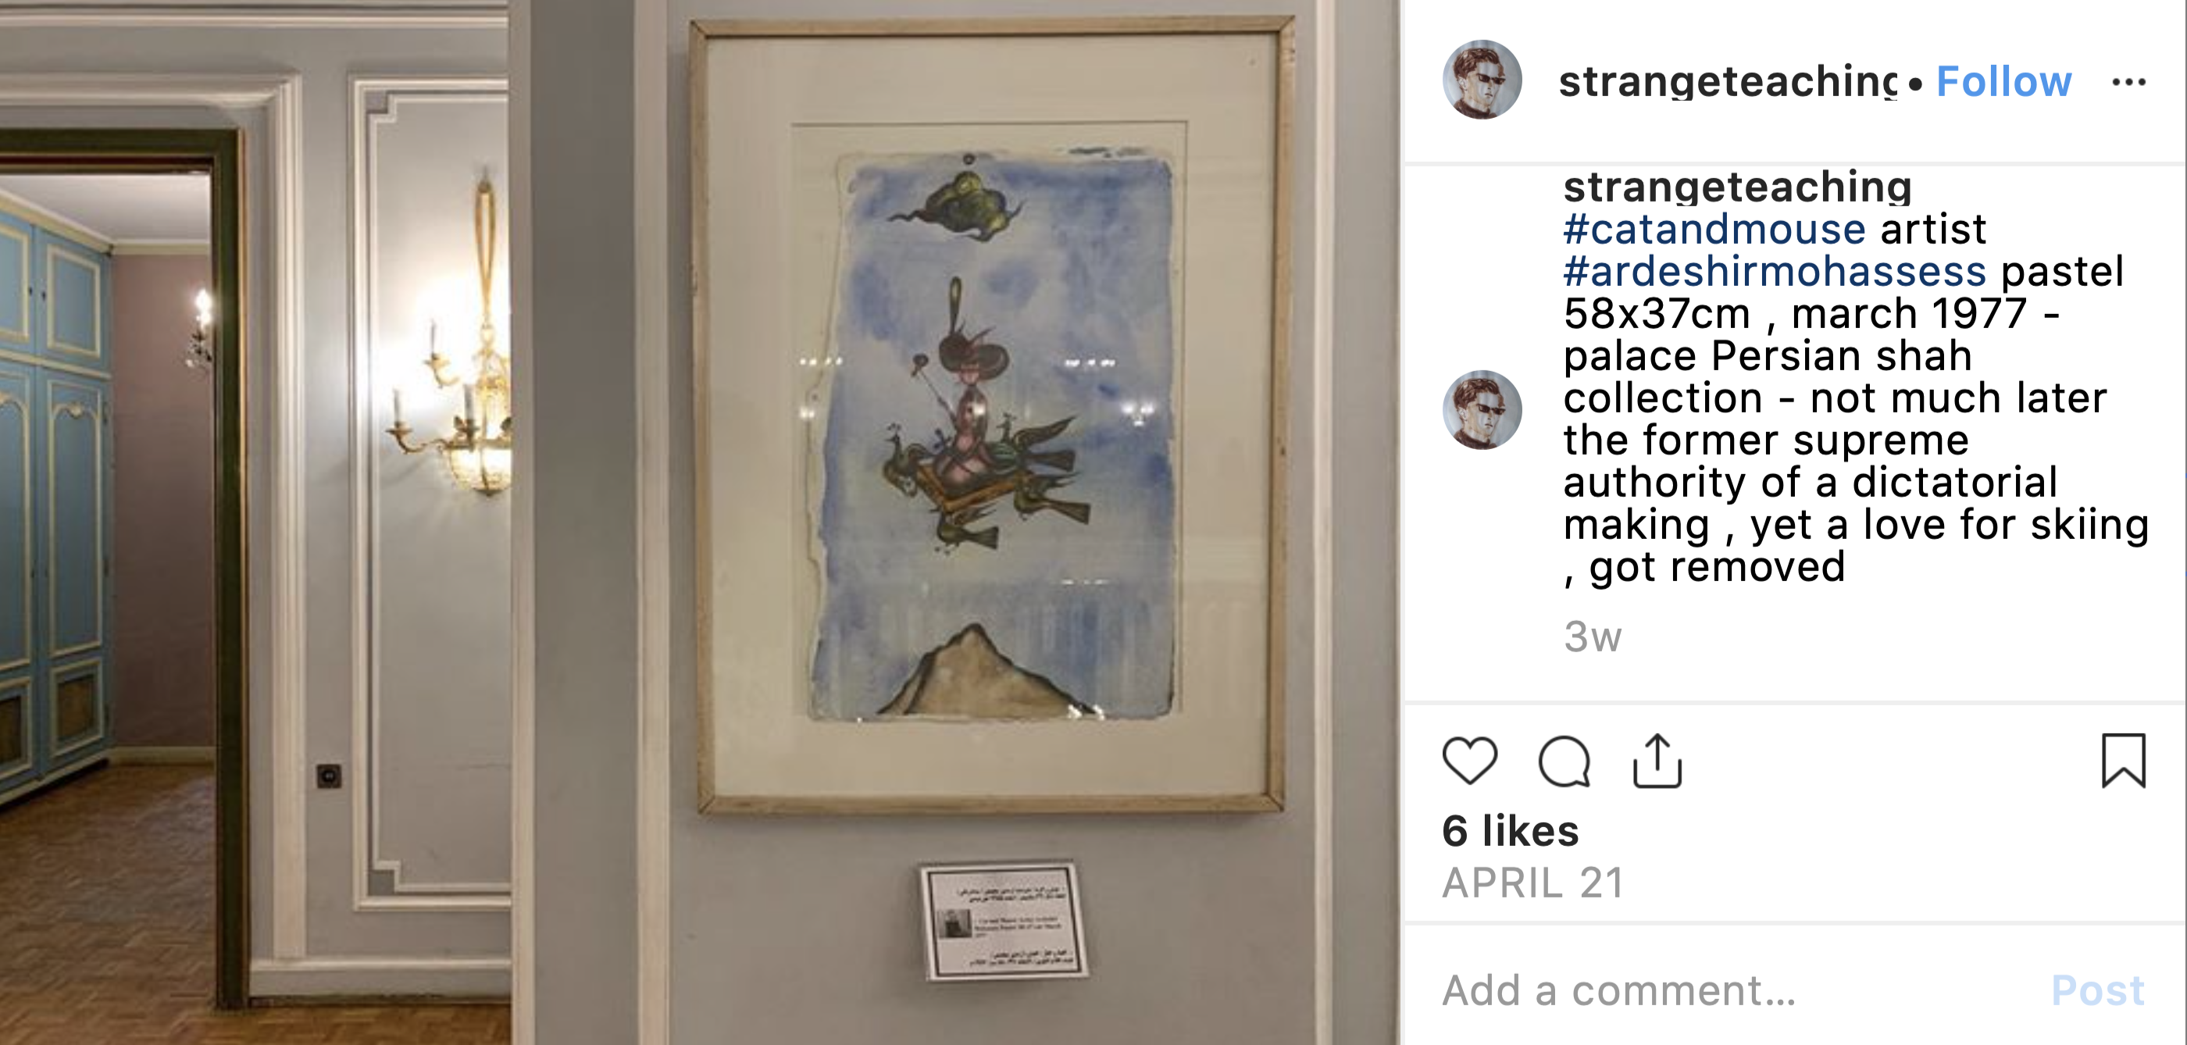Open the strangeteaching username in the header
Screen dimensions: 2187x1045
(1728, 81)
